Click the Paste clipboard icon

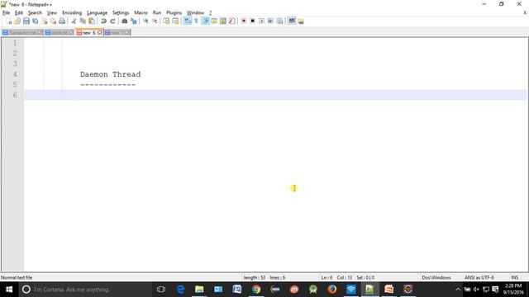click(92, 21)
